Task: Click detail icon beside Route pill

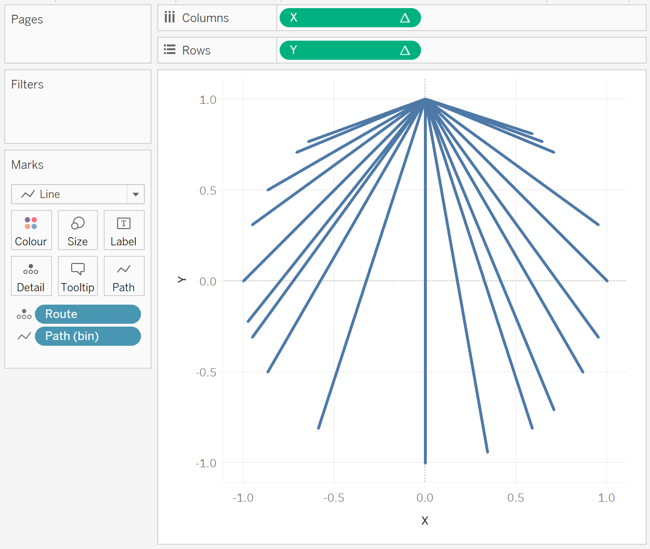Action: tap(24, 314)
